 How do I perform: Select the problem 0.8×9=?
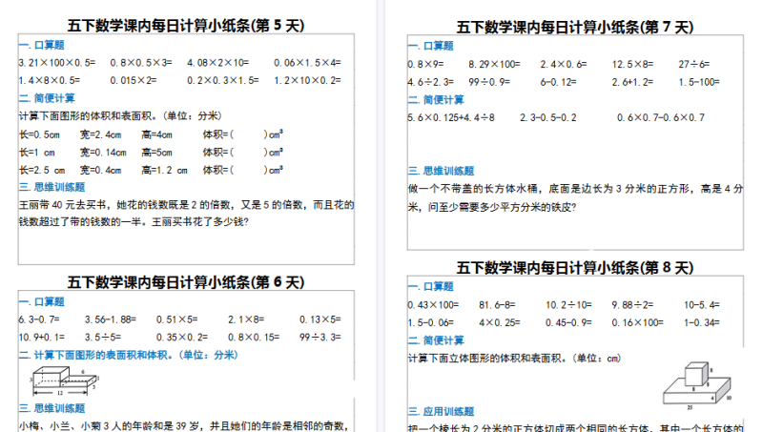point(426,64)
